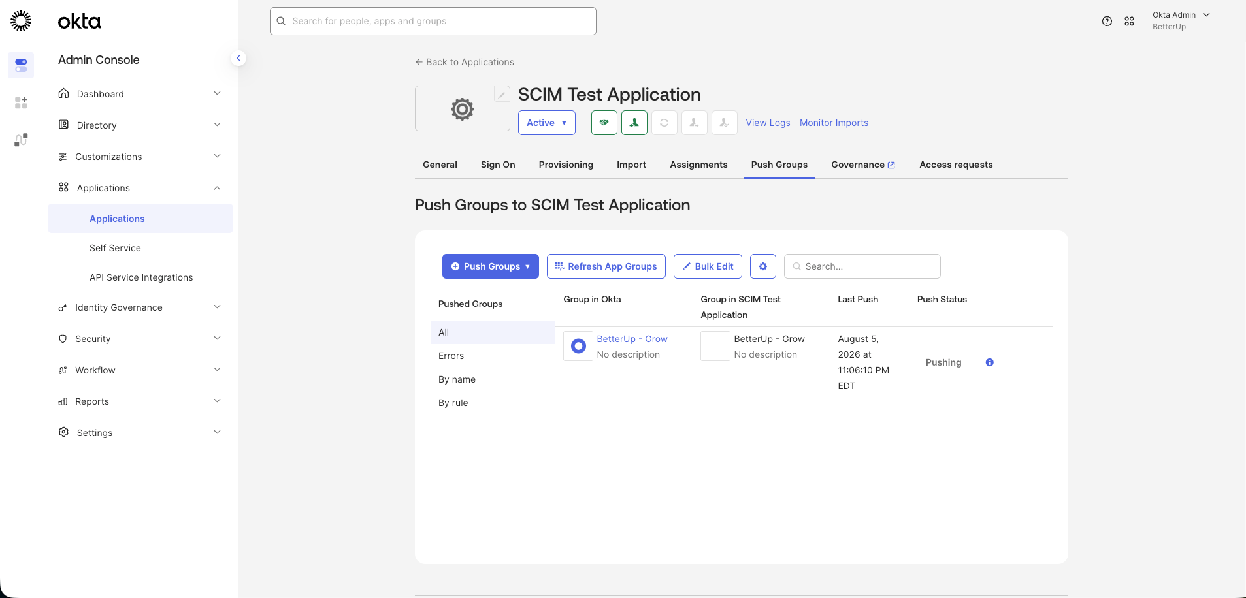Select the Admin Console toggle icon in left rail
Viewport: 1246px width, 598px height.
point(21,65)
